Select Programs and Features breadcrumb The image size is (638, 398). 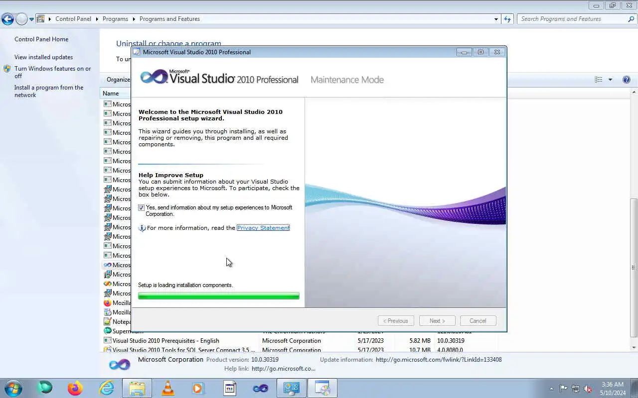169,19
